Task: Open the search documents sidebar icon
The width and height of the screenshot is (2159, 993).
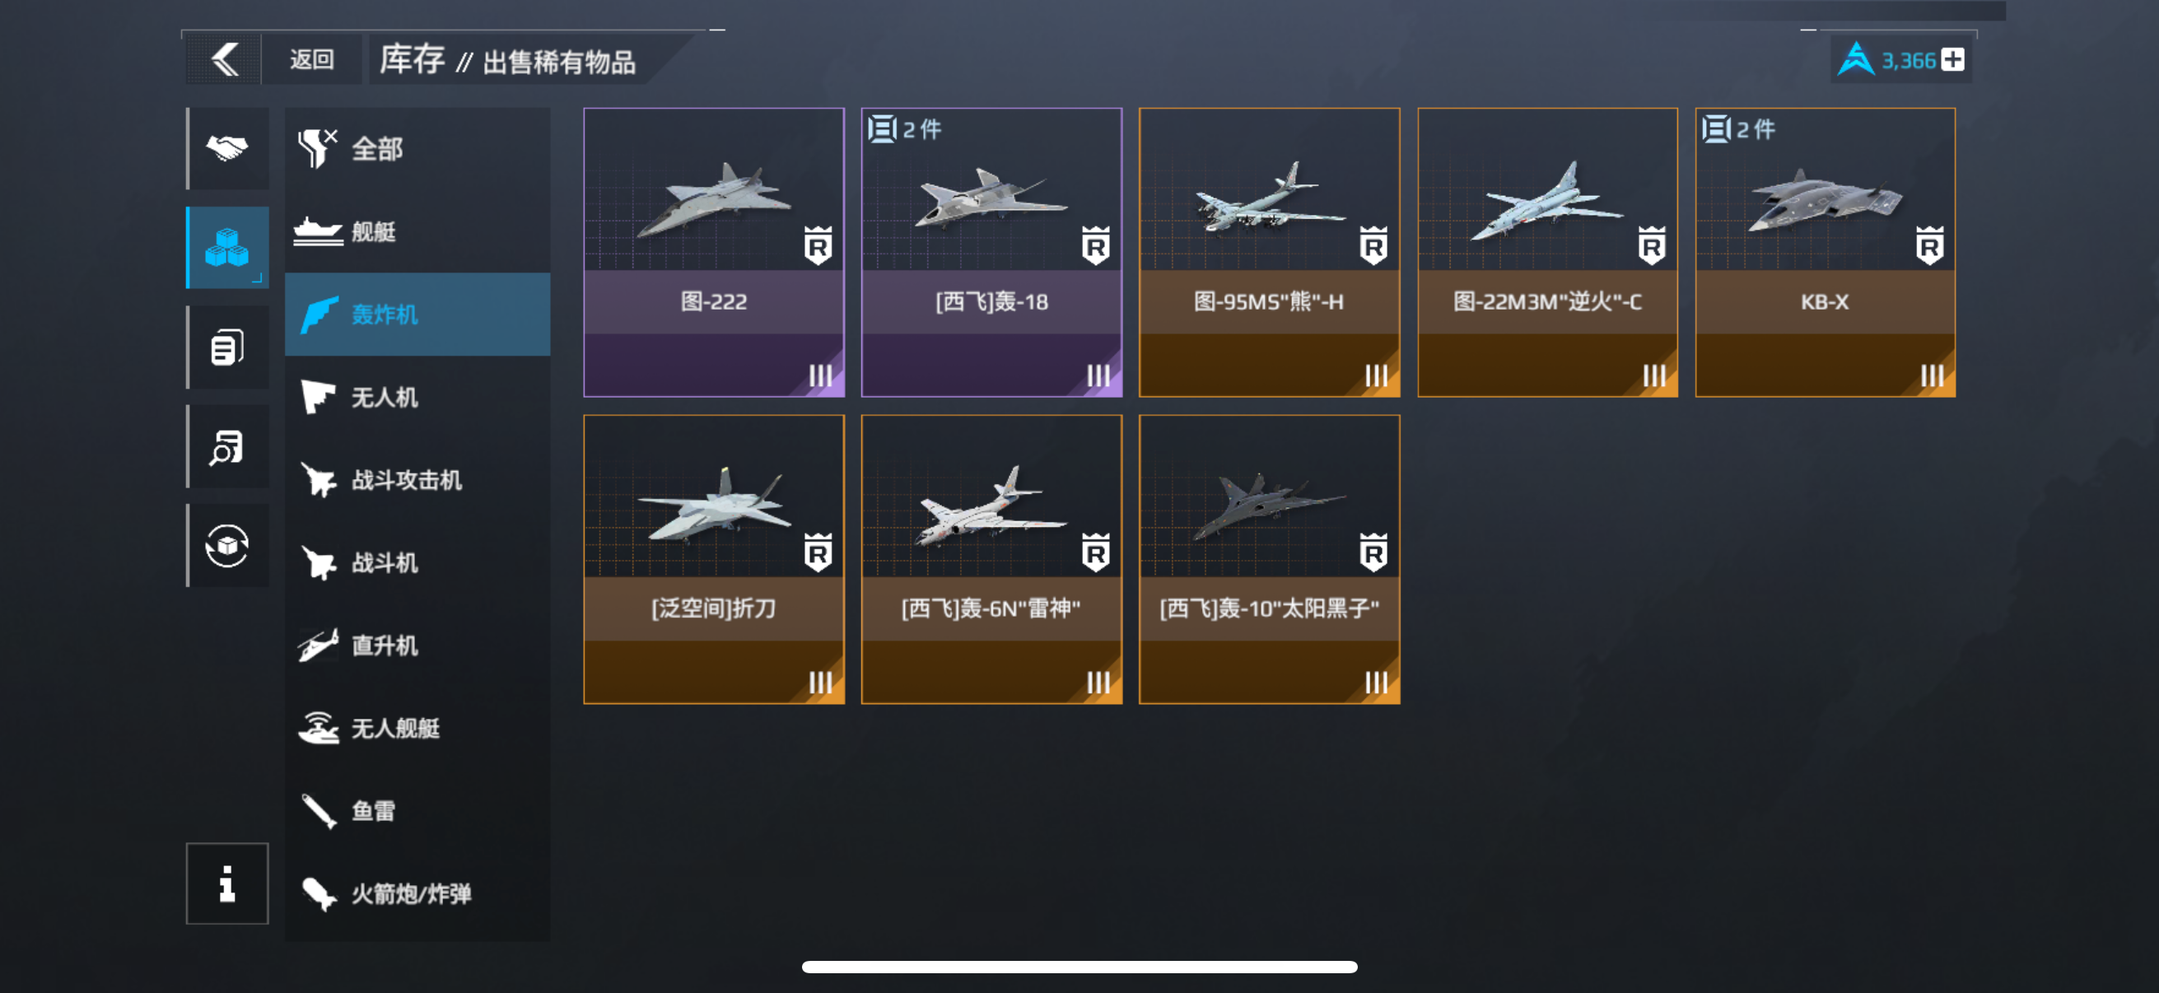Action: pos(227,446)
